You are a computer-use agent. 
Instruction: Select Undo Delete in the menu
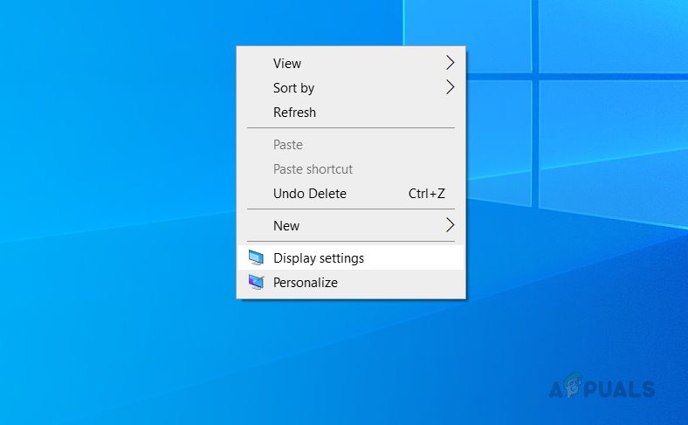pos(351,194)
